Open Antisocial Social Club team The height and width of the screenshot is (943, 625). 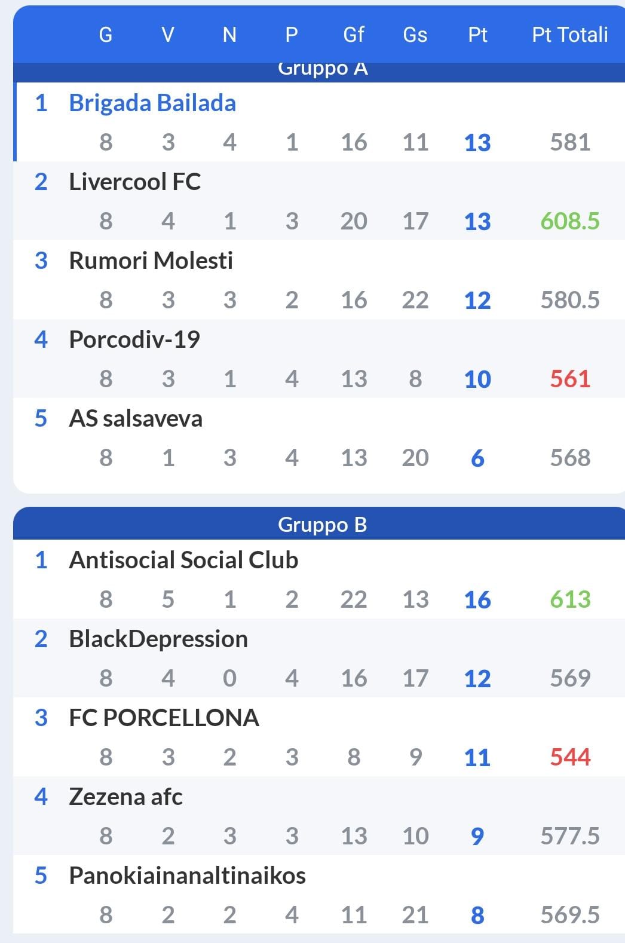pyautogui.click(x=183, y=560)
